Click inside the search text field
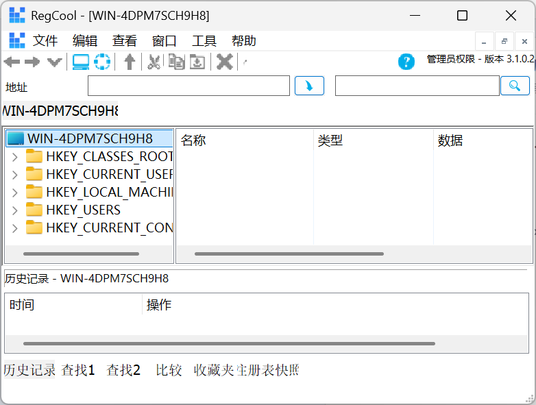Screen dimensions: 536x405 pyautogui.click(x=417, y=86)
